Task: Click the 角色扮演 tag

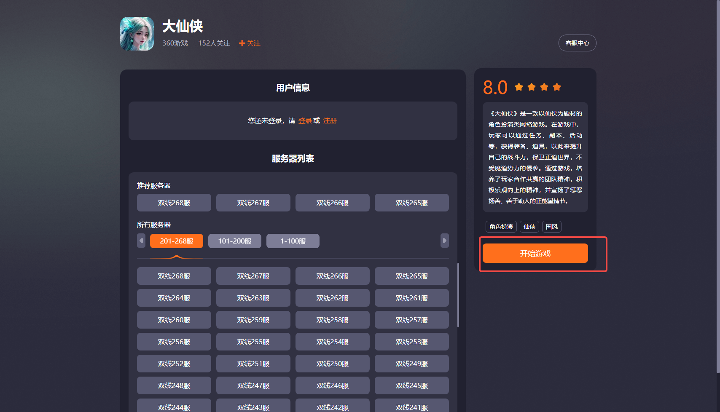Action: [x=501, y=227]
